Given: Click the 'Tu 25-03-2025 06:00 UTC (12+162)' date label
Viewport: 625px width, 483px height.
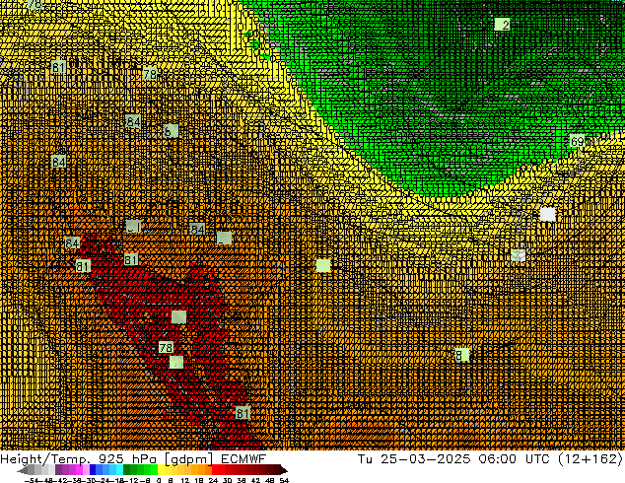Looking at the screenshot, I should 490,458.
